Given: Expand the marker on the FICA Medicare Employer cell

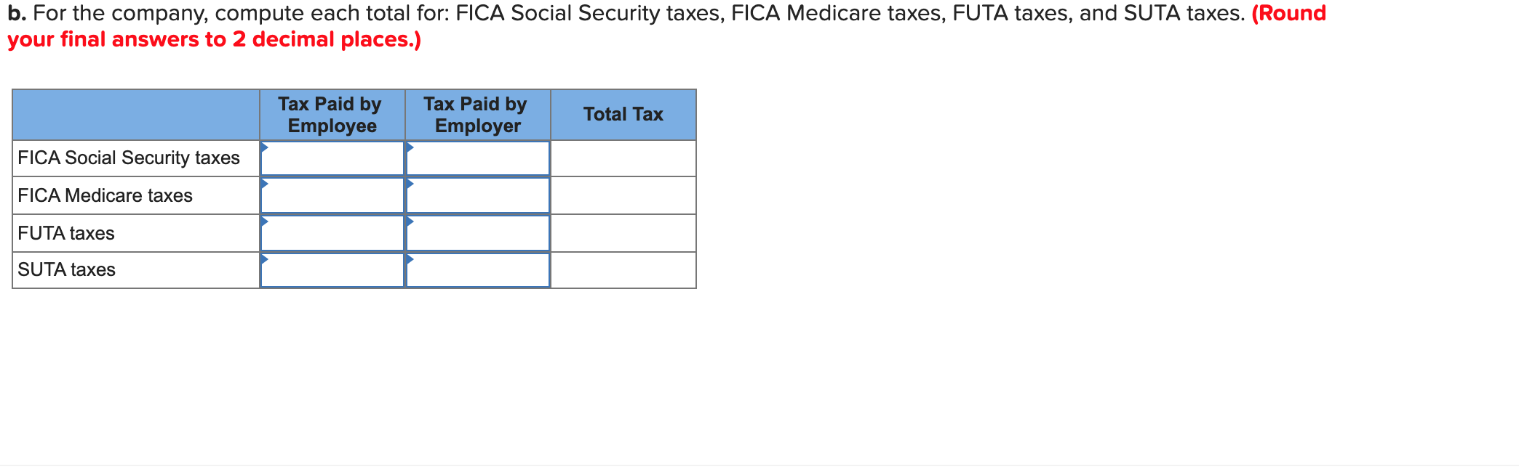Looking at the screenshot, I should 410,183.
